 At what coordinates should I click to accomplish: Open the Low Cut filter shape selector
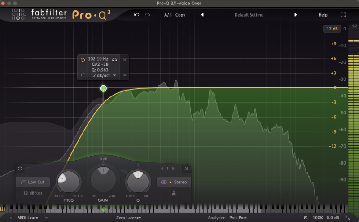[x=33, y=182]
